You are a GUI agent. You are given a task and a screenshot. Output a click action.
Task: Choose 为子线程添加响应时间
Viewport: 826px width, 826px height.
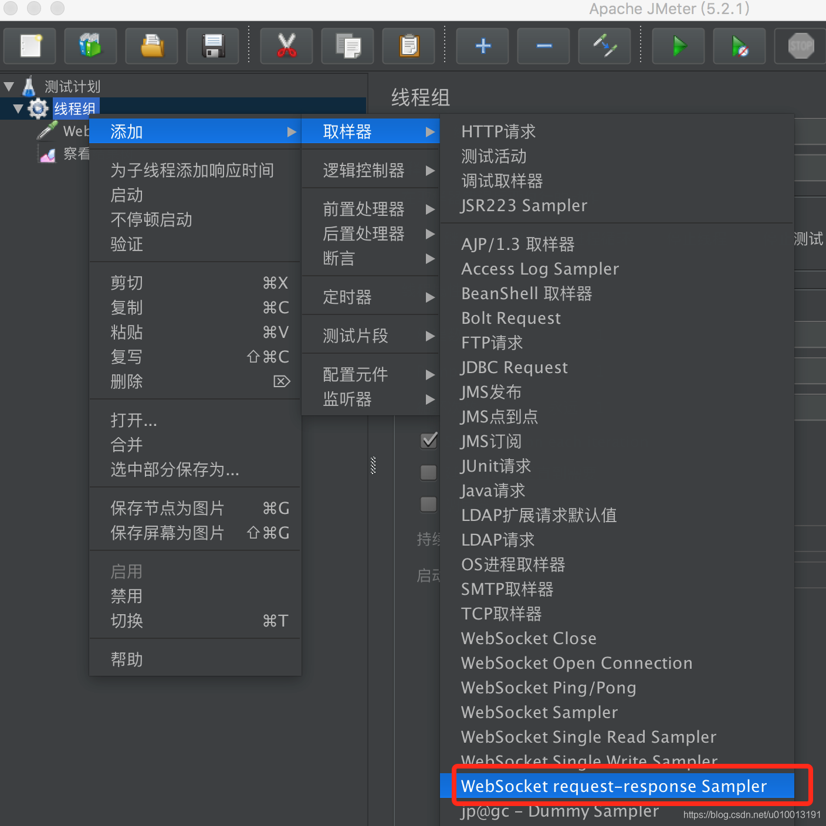pyautogui.click(x=195, y=171)
